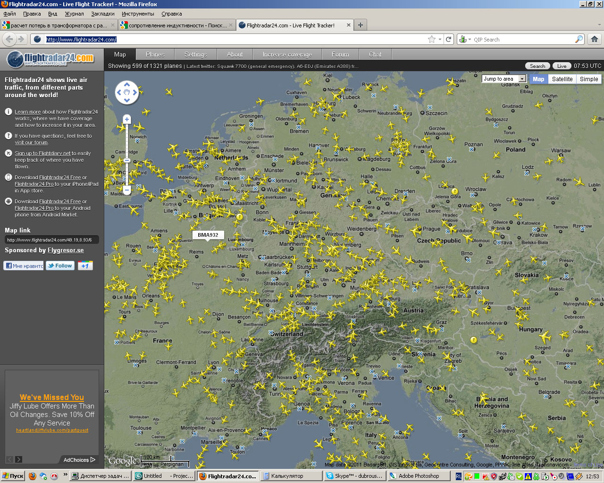The image size is (604, 483).
Task: Open the URL bar history dropdown arrow
Action: point(440,40)
